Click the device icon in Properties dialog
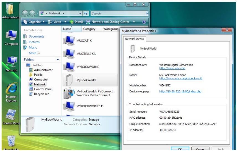Viewport: 237px width, 151px height. [x=133, y=49]
